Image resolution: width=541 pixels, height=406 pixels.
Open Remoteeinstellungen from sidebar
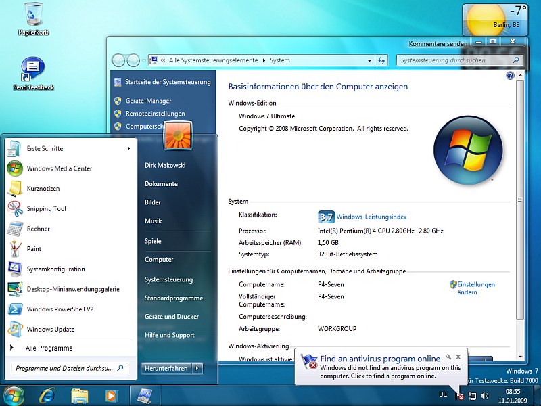(x=156, y=114)
